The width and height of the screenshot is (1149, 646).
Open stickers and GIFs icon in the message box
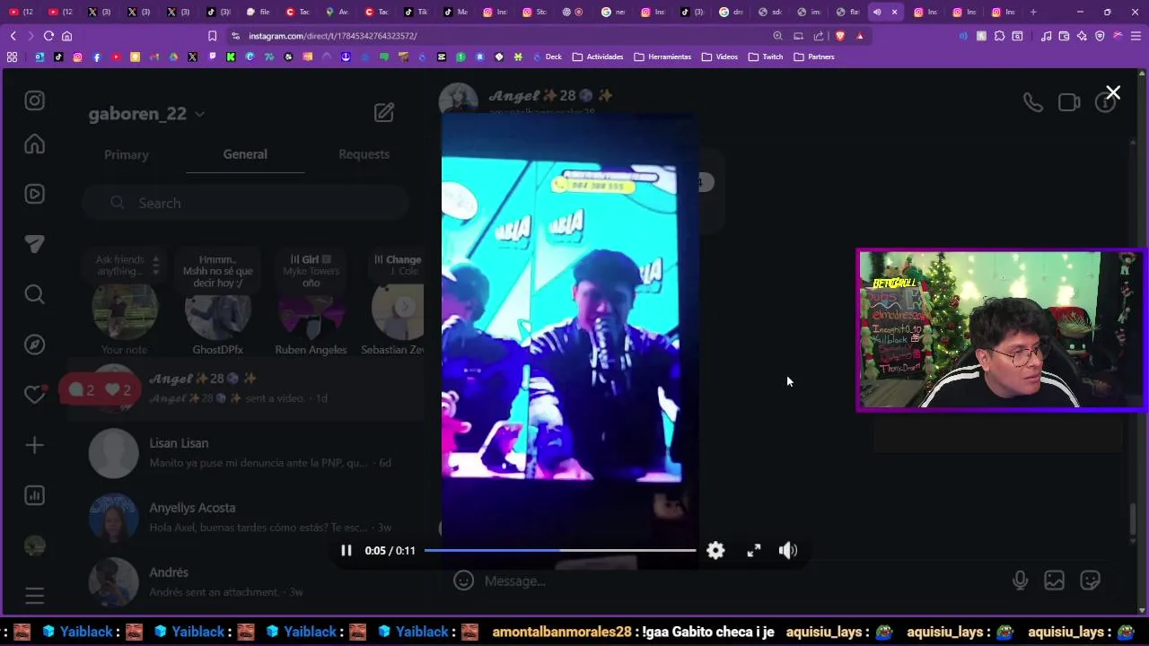pos(1091,581)
